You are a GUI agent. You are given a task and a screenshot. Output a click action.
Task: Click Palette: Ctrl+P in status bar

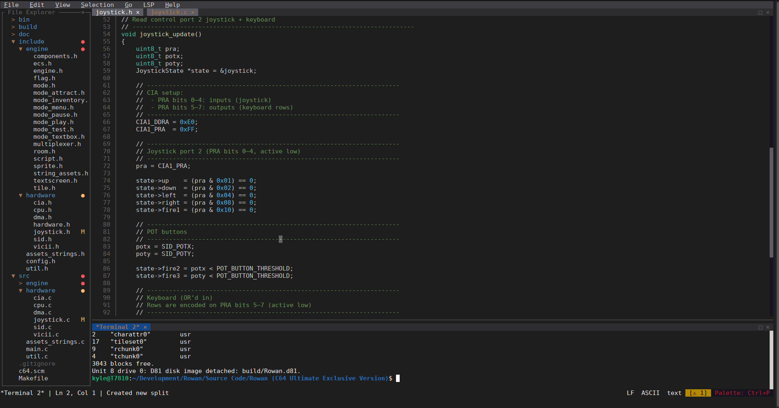742,393
